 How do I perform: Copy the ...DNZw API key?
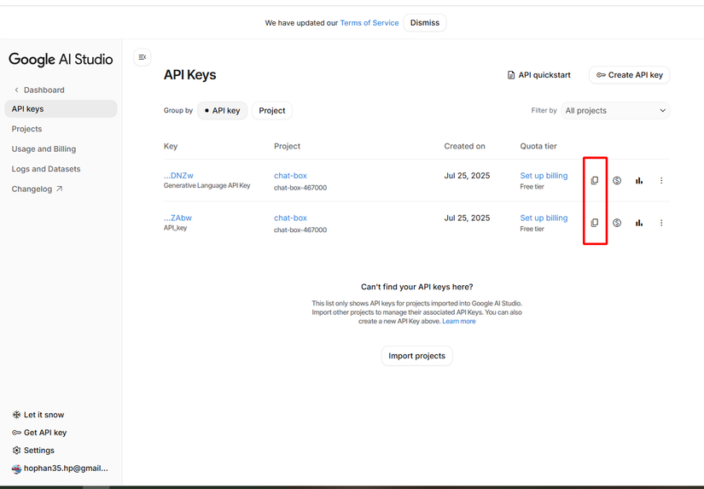tap(595, 181)
